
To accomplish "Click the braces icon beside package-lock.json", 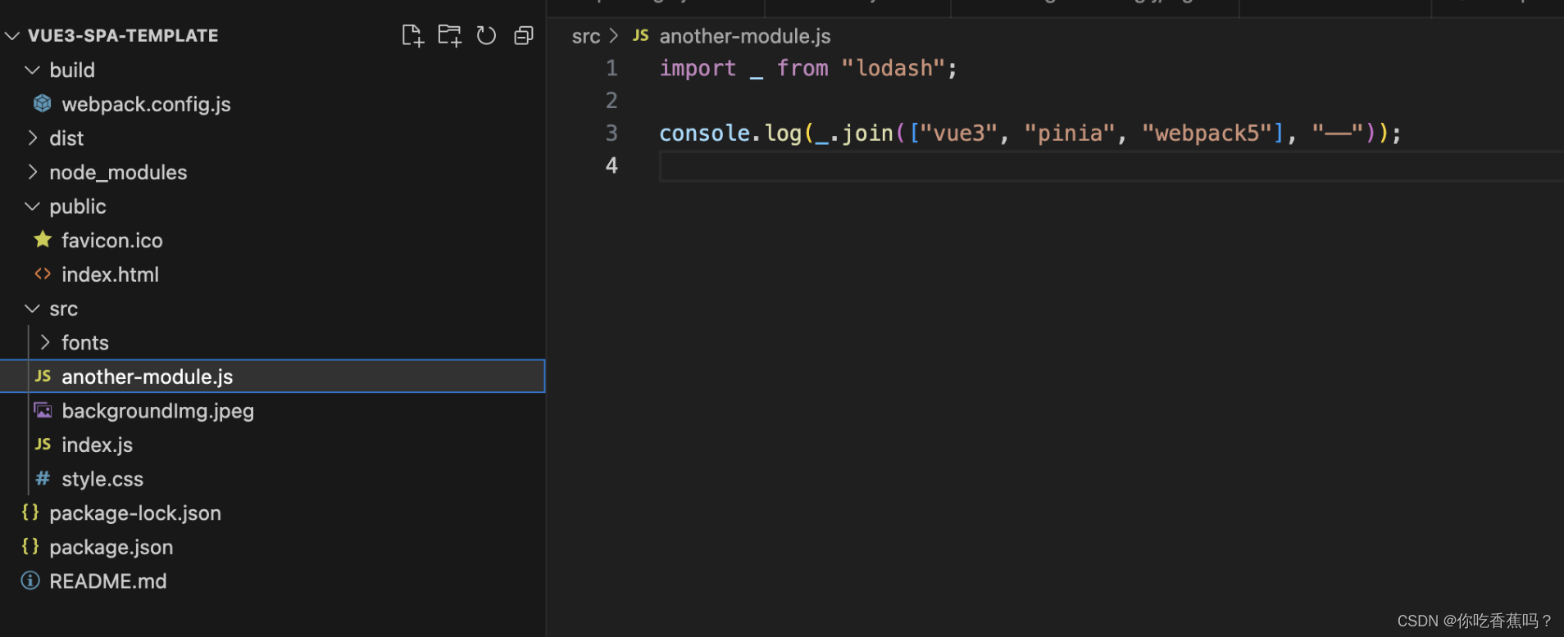I will pyautogui.click(x=30, y=513).
